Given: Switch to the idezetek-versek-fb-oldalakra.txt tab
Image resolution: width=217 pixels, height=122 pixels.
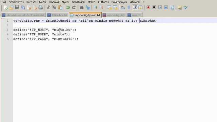Looking at the screenshot, I should click(23, 15).
